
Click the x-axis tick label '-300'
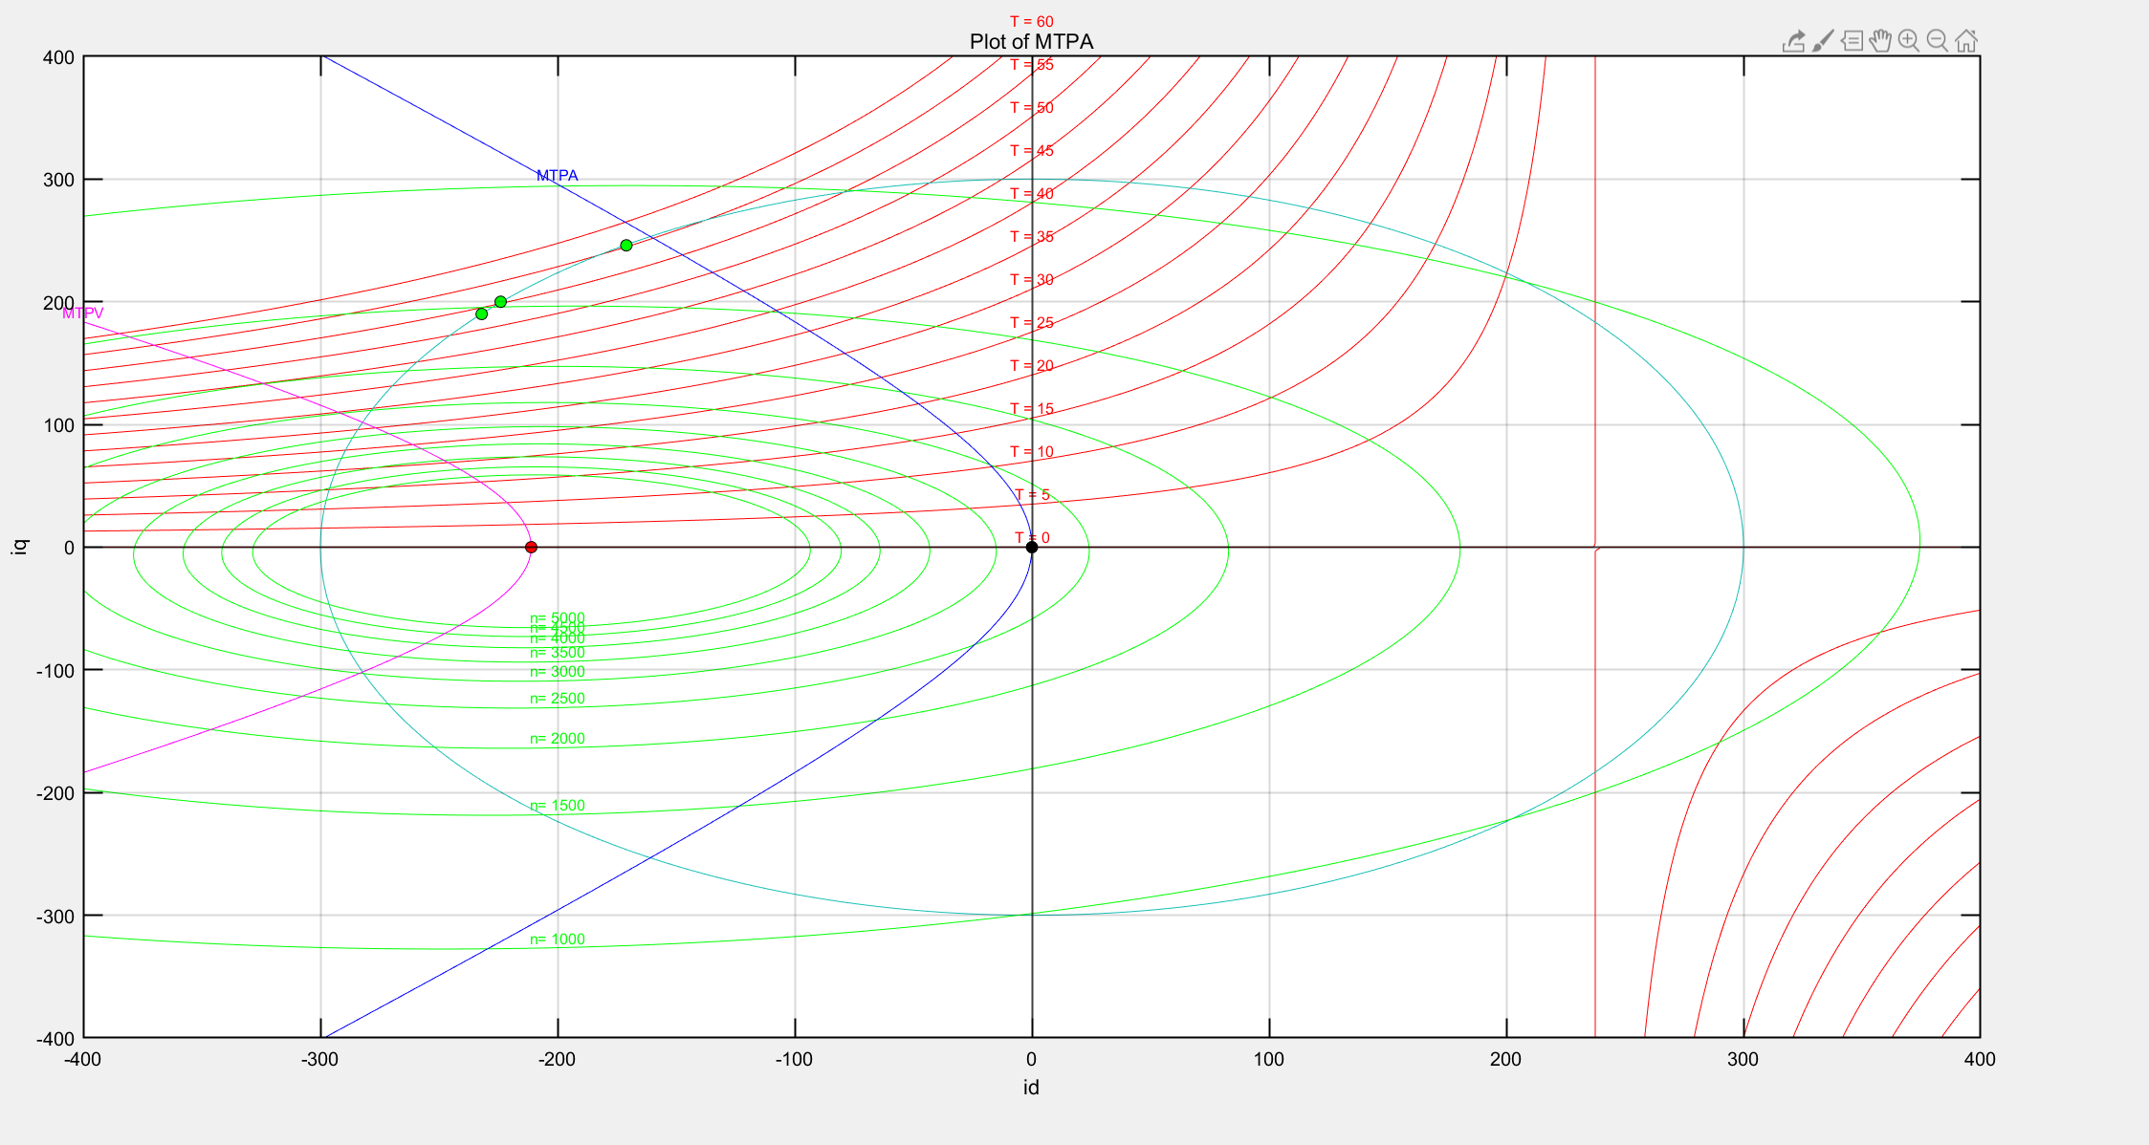(320, 1060)
